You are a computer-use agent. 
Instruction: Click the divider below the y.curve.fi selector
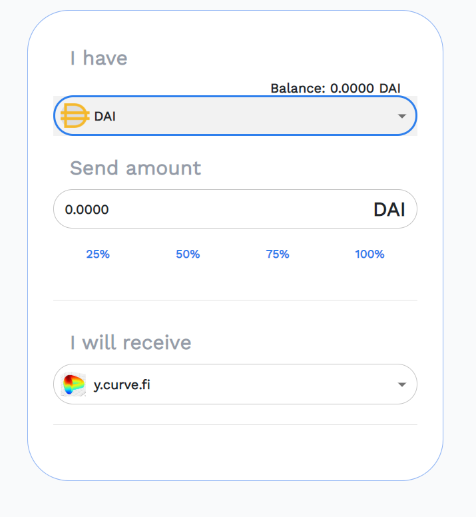tap(235, 424)
